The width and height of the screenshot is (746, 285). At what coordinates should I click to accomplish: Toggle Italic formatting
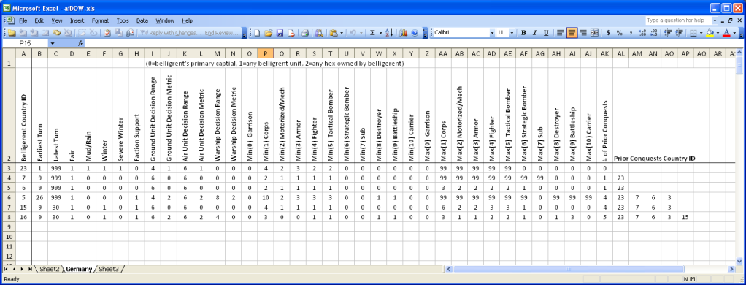click(x=535, y=33)
